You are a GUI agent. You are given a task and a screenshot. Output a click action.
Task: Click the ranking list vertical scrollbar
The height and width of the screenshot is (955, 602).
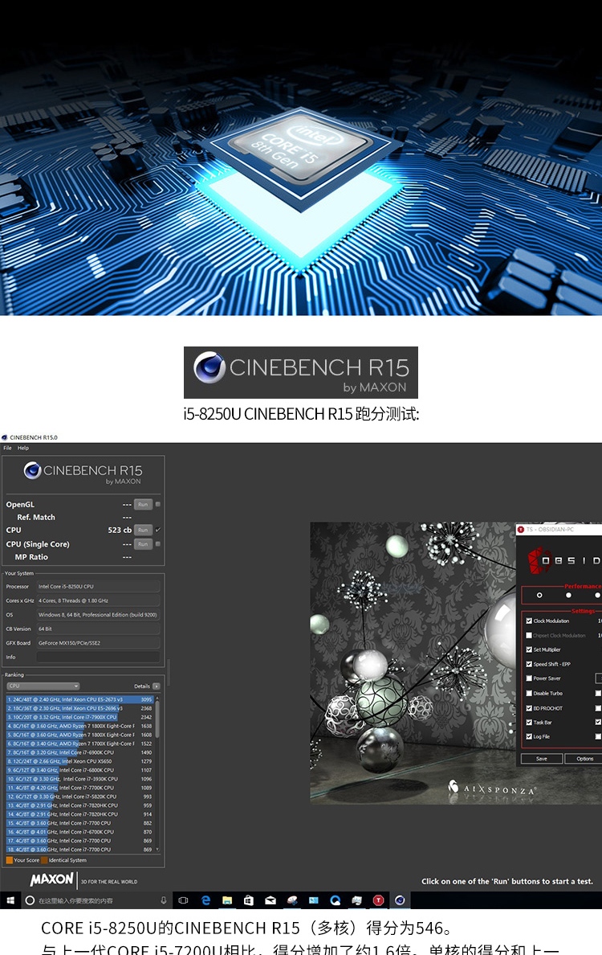coord(158,719)
